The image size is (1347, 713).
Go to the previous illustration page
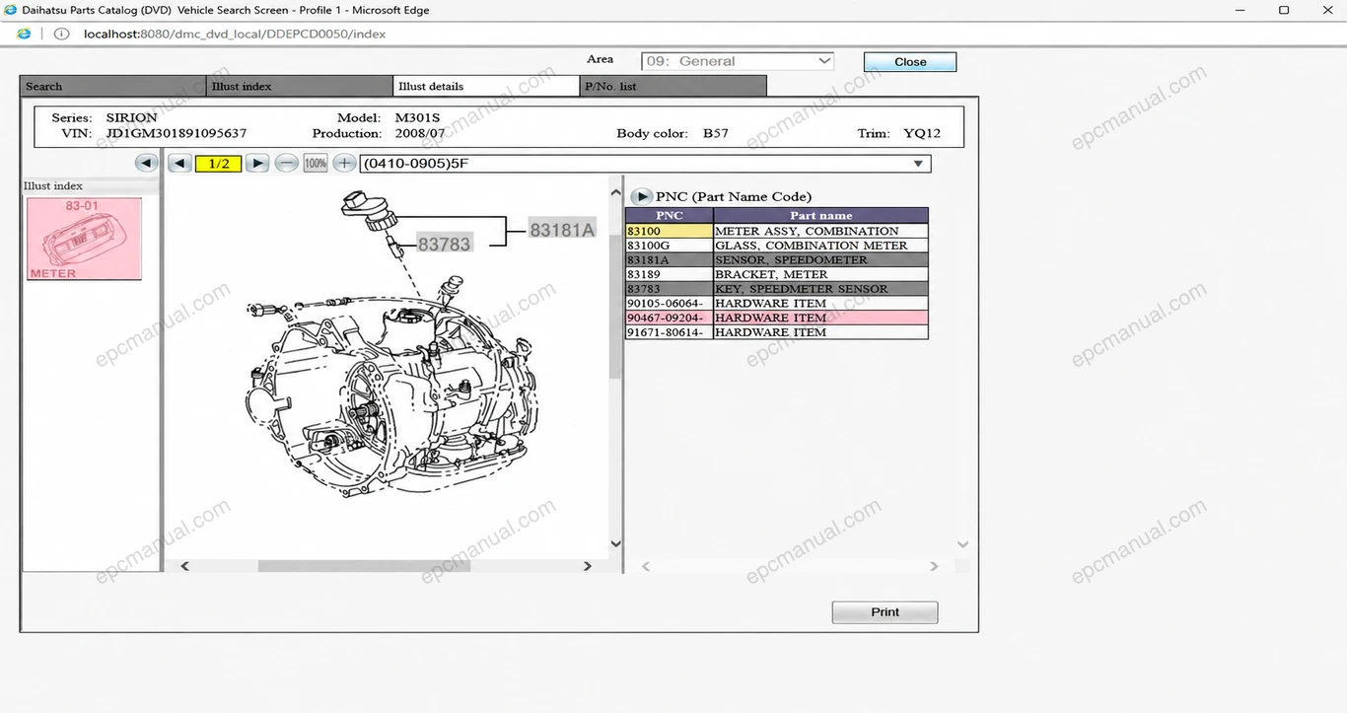click(179, 164)
